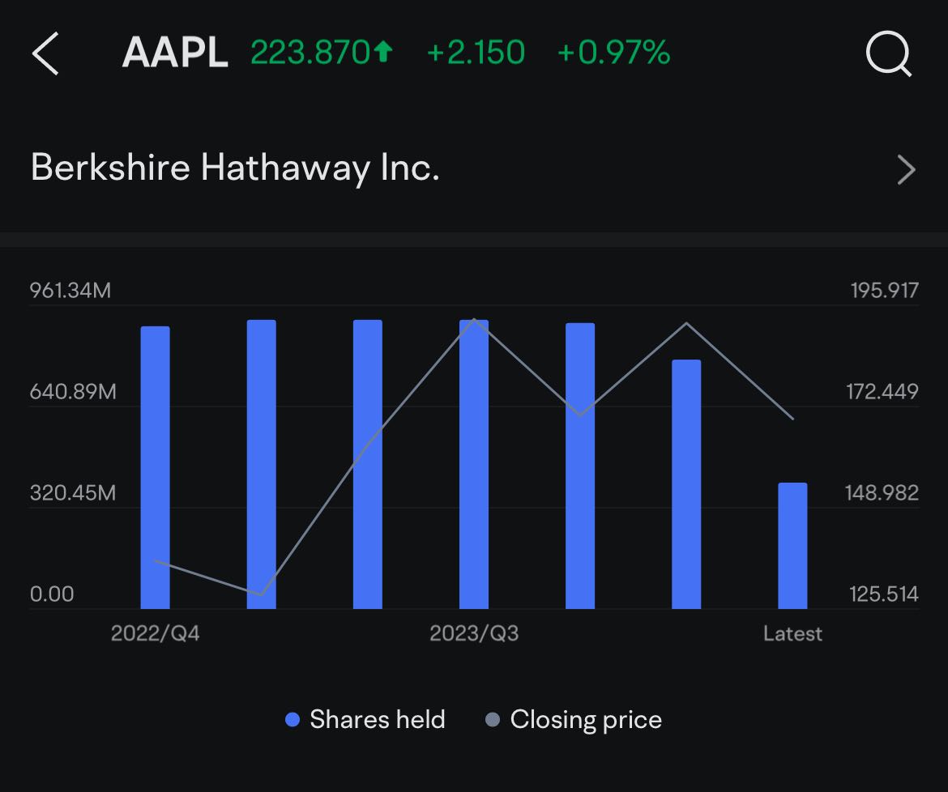Expand Berkshire Hathaway Inc. chevron
Viewport: 948px width, 792px height.
[x=906, y=169]
